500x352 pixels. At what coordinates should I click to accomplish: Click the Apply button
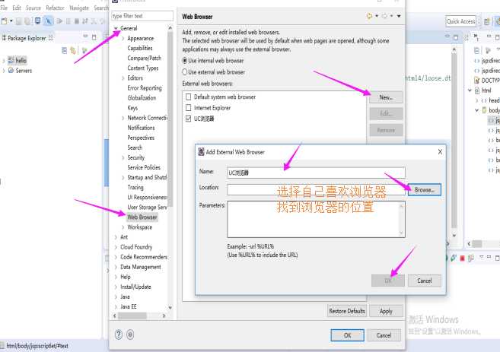pyautogui.click(x=386, y=311)
